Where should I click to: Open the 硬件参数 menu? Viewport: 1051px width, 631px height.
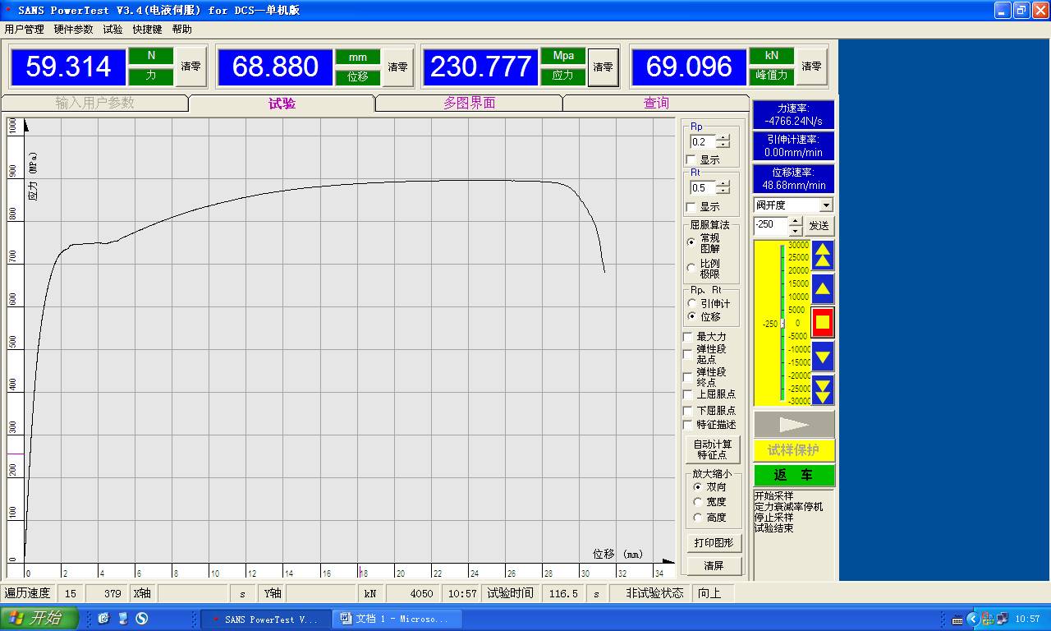pyautogui.click(x=73, y=30)
